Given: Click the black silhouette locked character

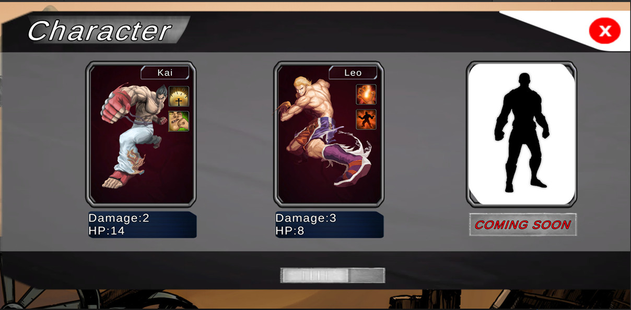Looking at the screenshot, I should click(x=522, y=134).
